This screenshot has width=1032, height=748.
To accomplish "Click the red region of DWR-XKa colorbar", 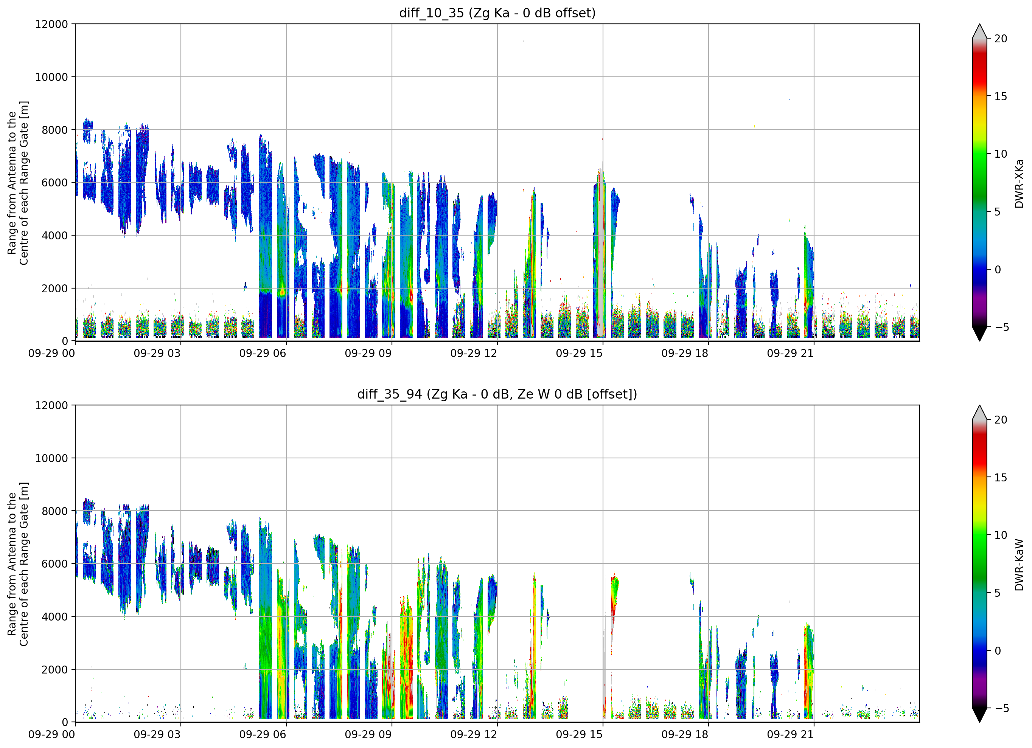I will pos(979,68).
